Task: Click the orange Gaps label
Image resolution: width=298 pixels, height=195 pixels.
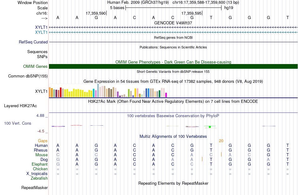Action: coord(43,141)
